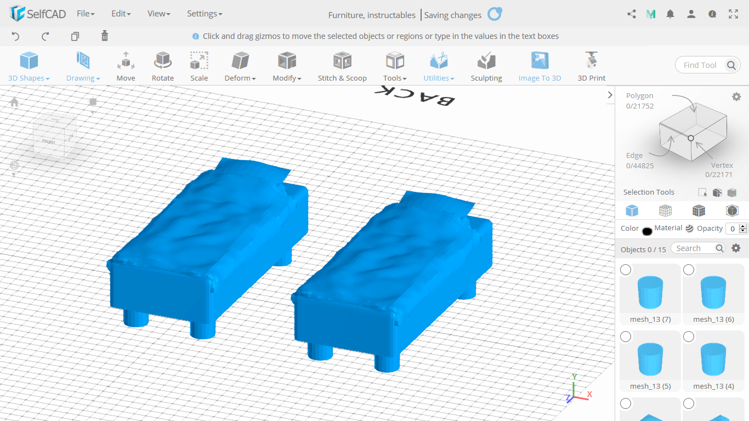Viewport: 749px width, 421px height.
Task: Toggle fullscreen mode icon
Action: point(734,14)
